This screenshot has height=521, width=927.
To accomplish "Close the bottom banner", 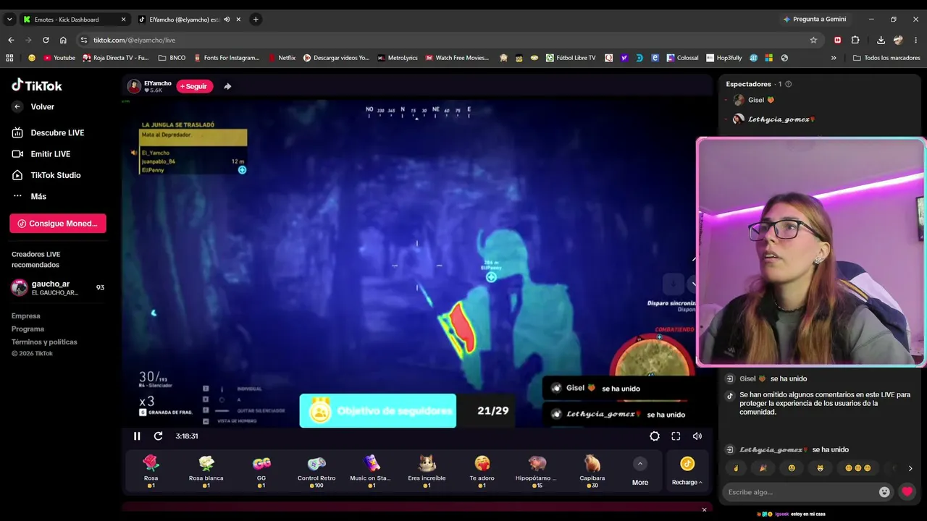I will 704,510.
